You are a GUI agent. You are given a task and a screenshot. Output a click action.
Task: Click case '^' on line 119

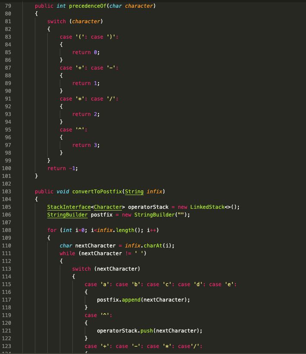(x=99, y=315)
